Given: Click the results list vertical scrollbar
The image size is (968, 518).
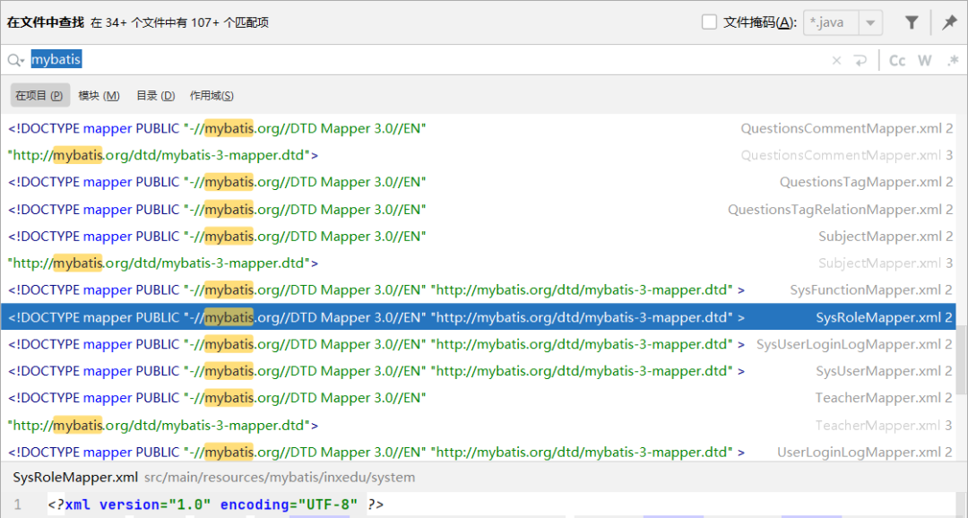Looking at the screenshot, I should (961, 359).
